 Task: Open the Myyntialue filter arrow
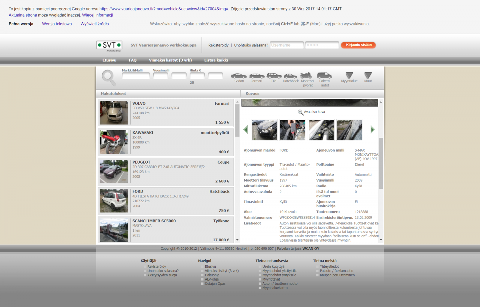[349, 75]
